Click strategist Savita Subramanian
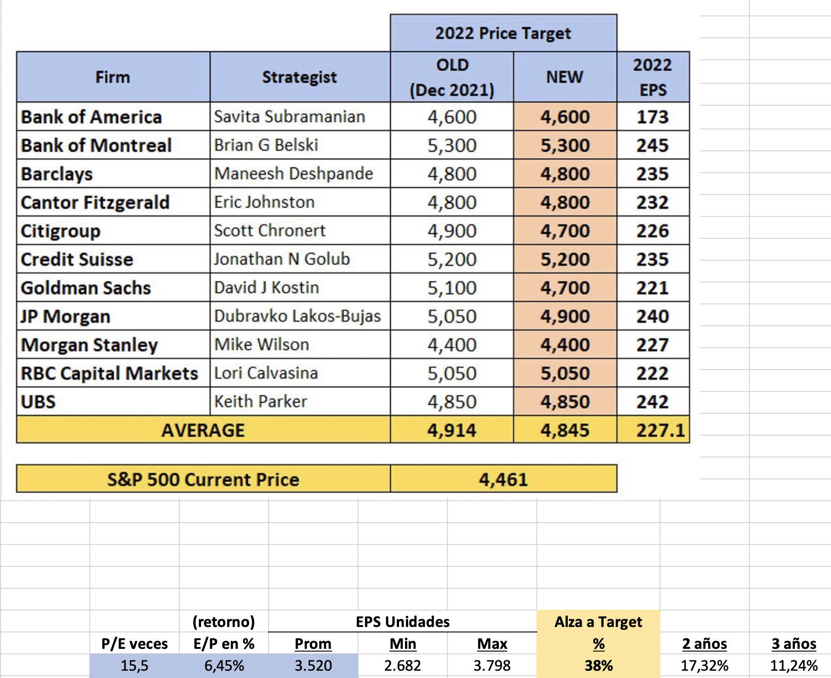The image size is (831, 678). click(300, 117)
